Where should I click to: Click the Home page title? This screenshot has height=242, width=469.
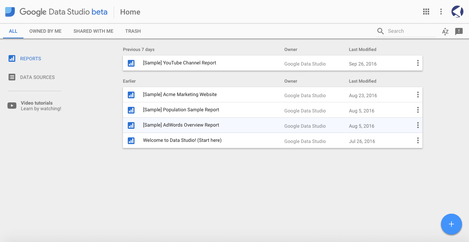130,12
